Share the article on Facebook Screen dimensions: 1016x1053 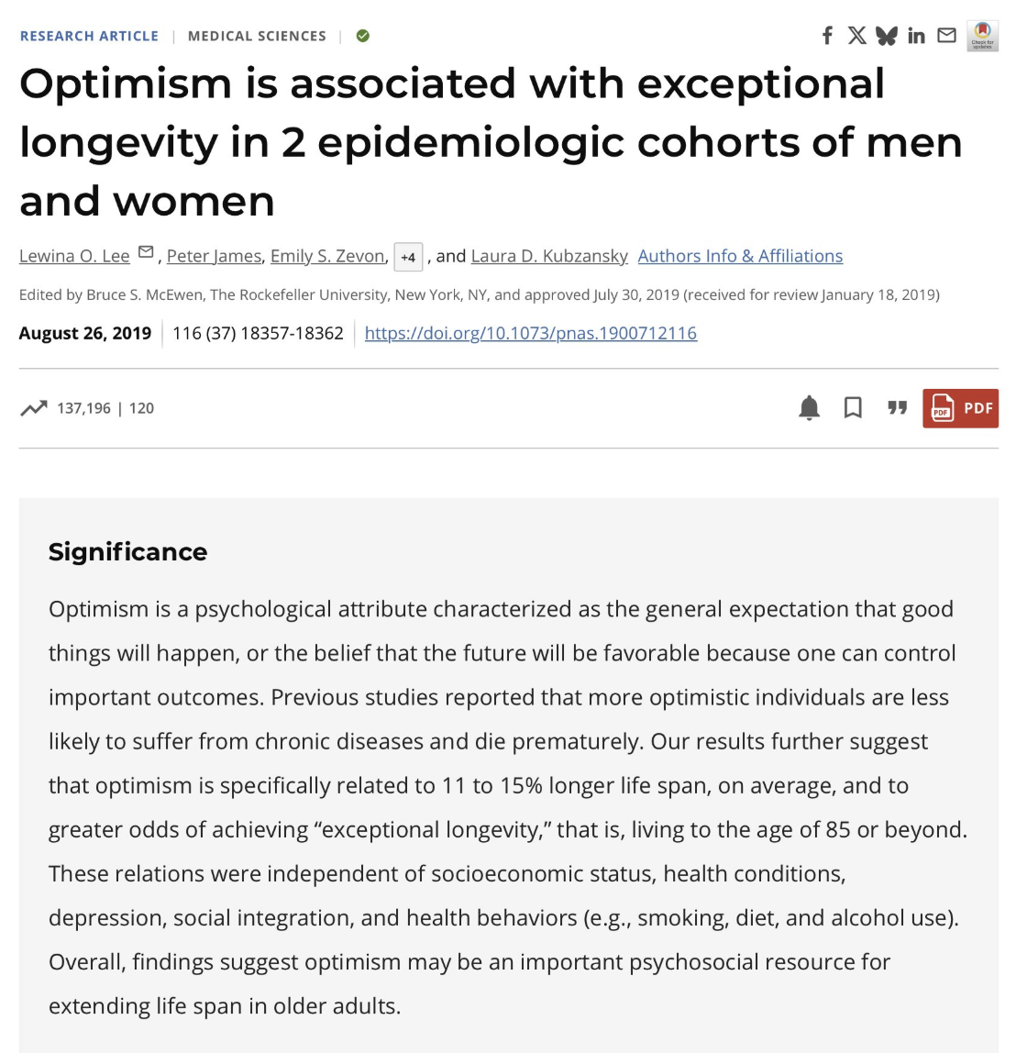pyautogui.click(x=826, y=36)
